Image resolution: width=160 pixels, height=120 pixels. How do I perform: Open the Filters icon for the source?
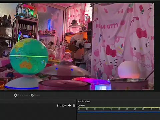click(32, 95)
